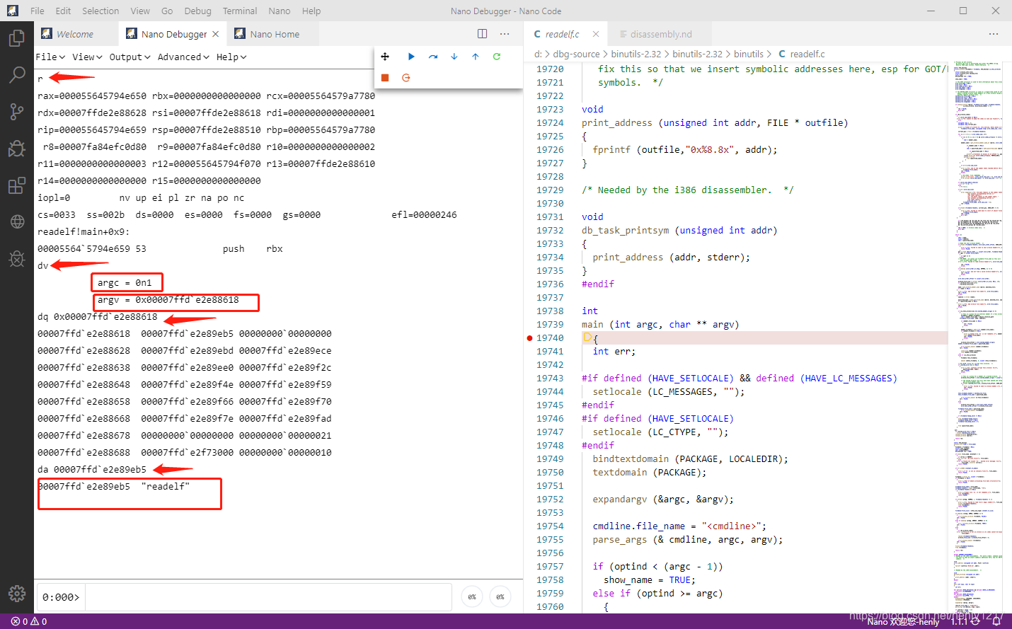Click the first 0% circular indicator

point(472,597)
